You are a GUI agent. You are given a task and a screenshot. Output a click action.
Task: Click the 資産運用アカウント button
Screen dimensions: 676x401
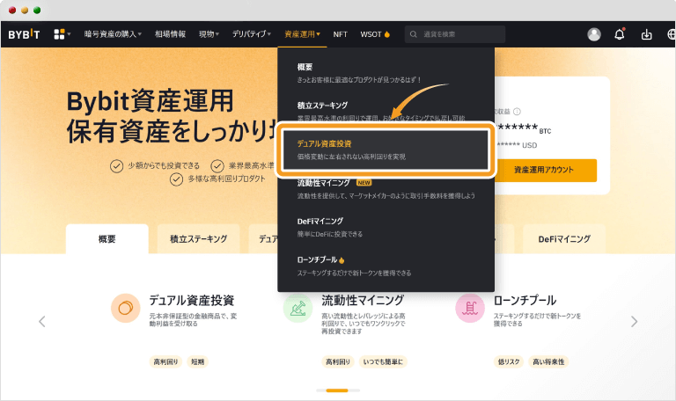click(x=544, y=170)
